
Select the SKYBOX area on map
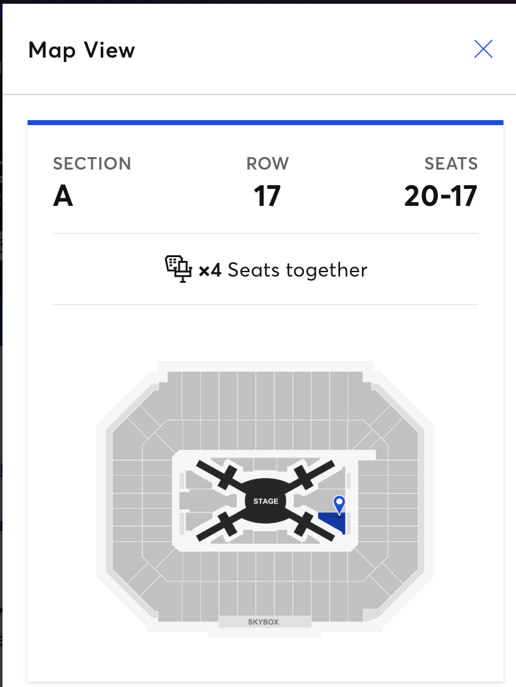(264, 622)
